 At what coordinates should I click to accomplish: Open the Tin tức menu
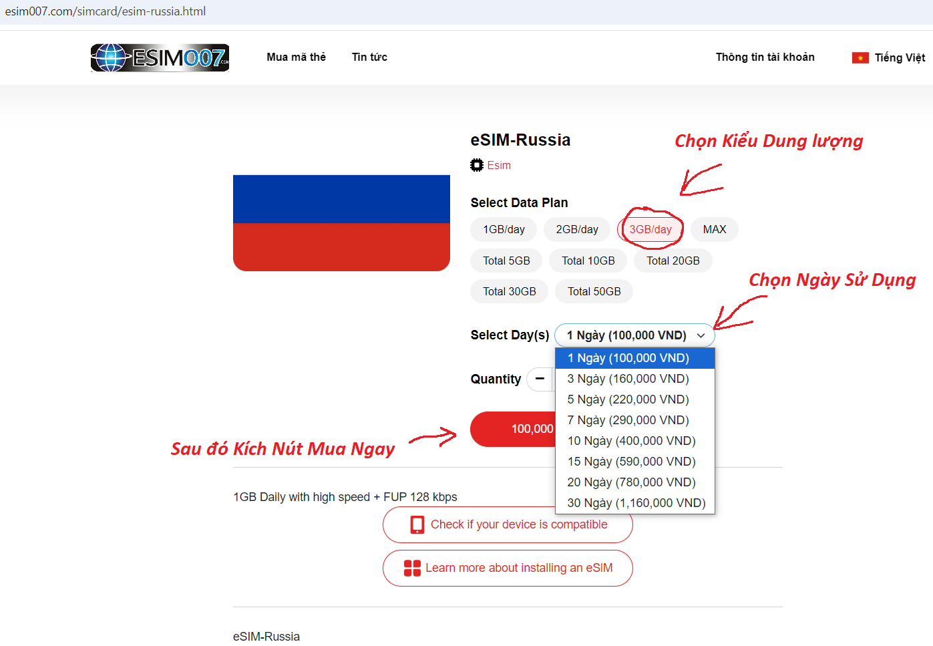click(x=369, y=57)
